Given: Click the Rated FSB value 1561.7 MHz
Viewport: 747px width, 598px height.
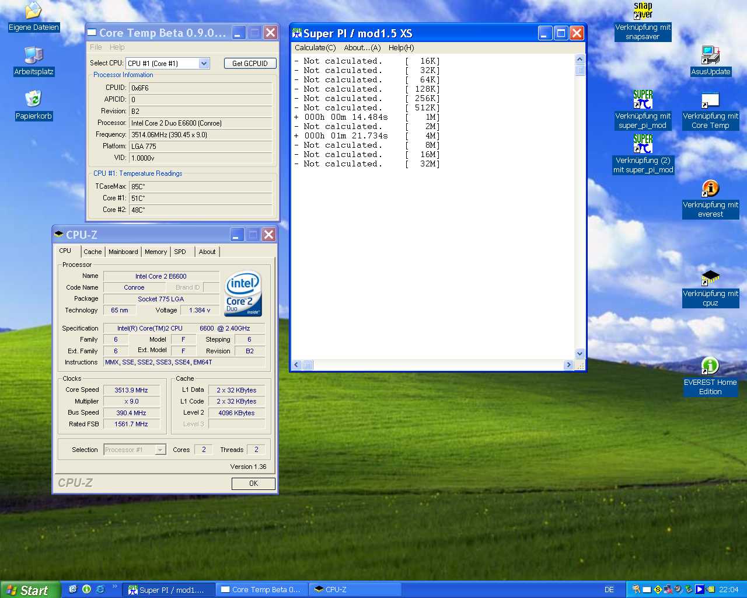Looking at the screenshot, I should 131,425.
